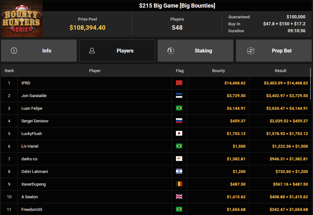Click A Seaton's UK flag icon
This screenshot has height=215, width=313.
[179, 197]
